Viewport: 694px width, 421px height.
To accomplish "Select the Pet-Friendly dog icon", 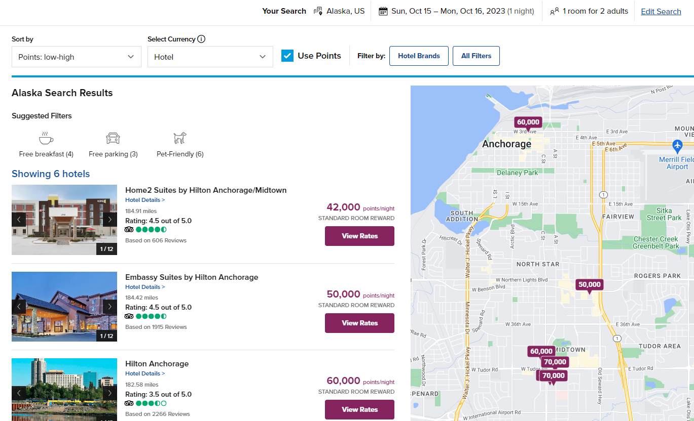I will tap(179, 137).
